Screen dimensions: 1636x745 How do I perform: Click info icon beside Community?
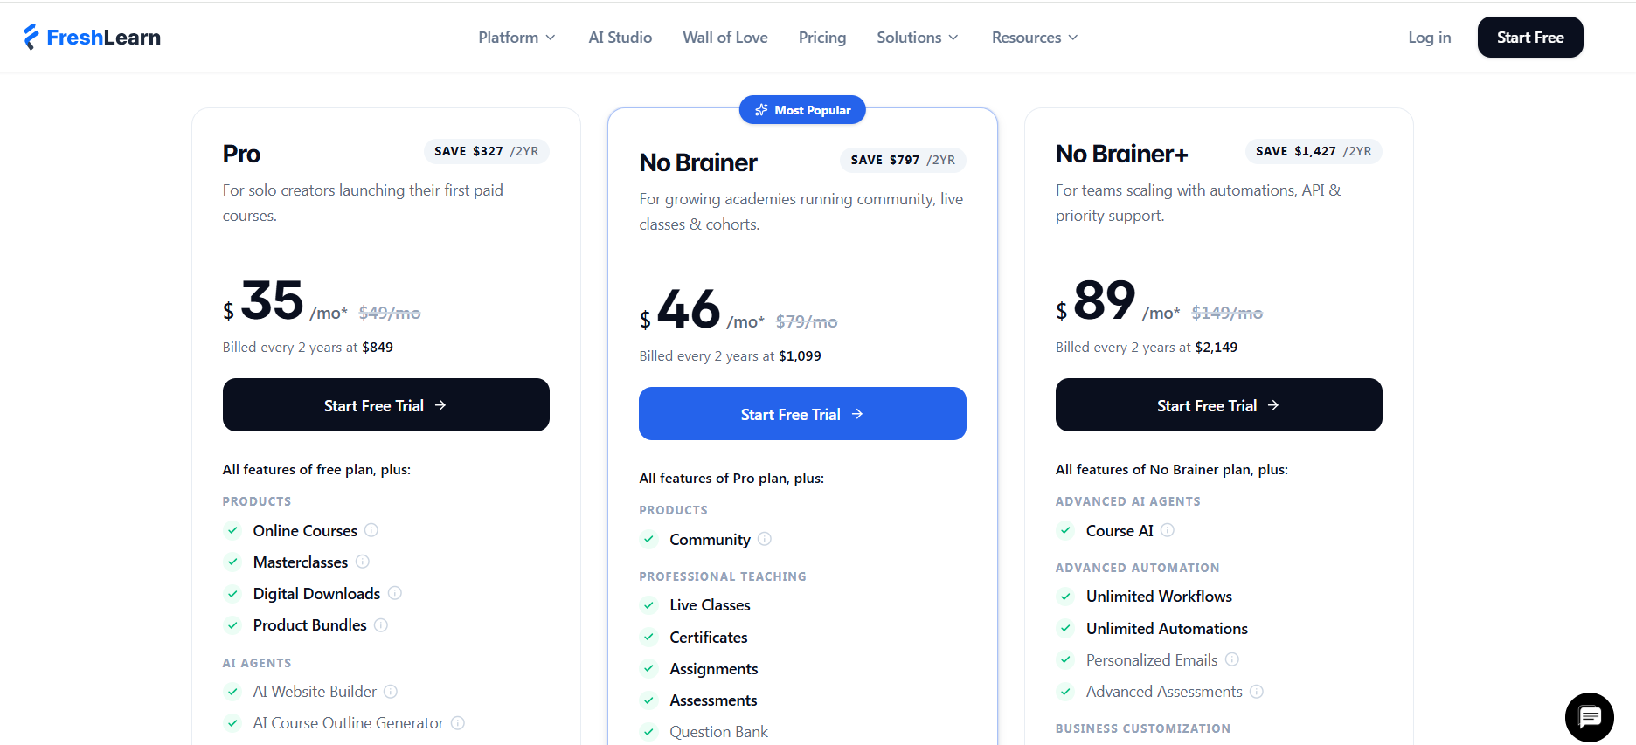(x=765, y=539)
